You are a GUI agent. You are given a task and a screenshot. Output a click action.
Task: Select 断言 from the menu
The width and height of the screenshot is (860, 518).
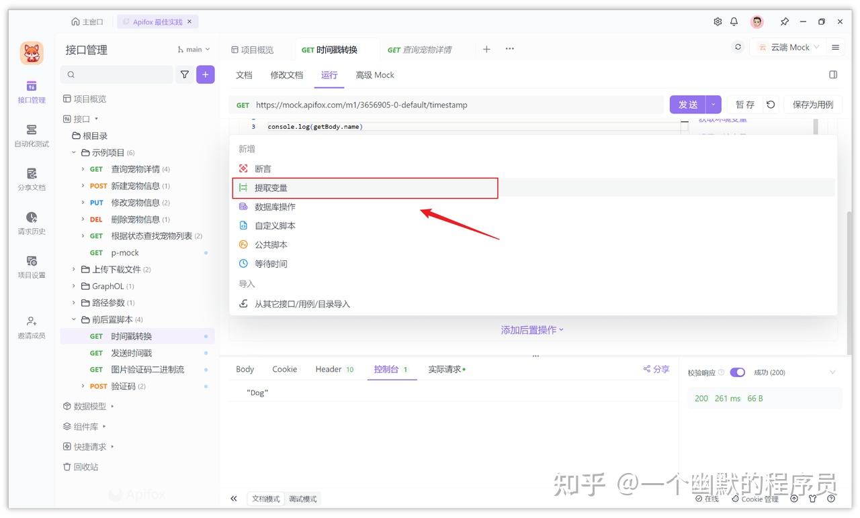pos(533,169)
